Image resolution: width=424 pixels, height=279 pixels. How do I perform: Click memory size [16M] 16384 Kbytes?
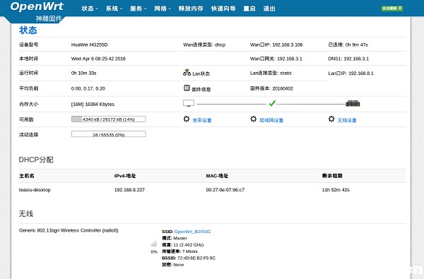pyautogui.click(x=93, y=105)
